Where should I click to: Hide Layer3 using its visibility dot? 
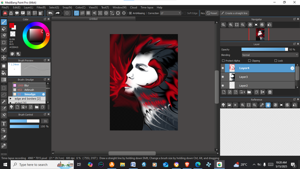[x=223, y=77]
